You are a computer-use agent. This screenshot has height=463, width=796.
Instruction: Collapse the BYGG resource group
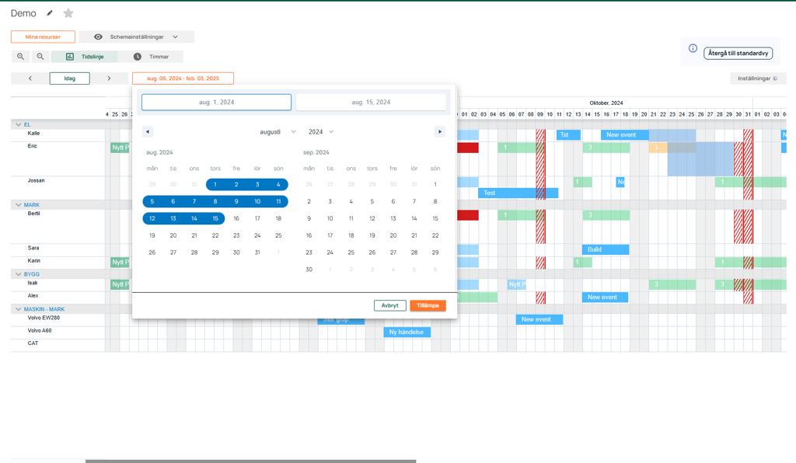[19, 274]
